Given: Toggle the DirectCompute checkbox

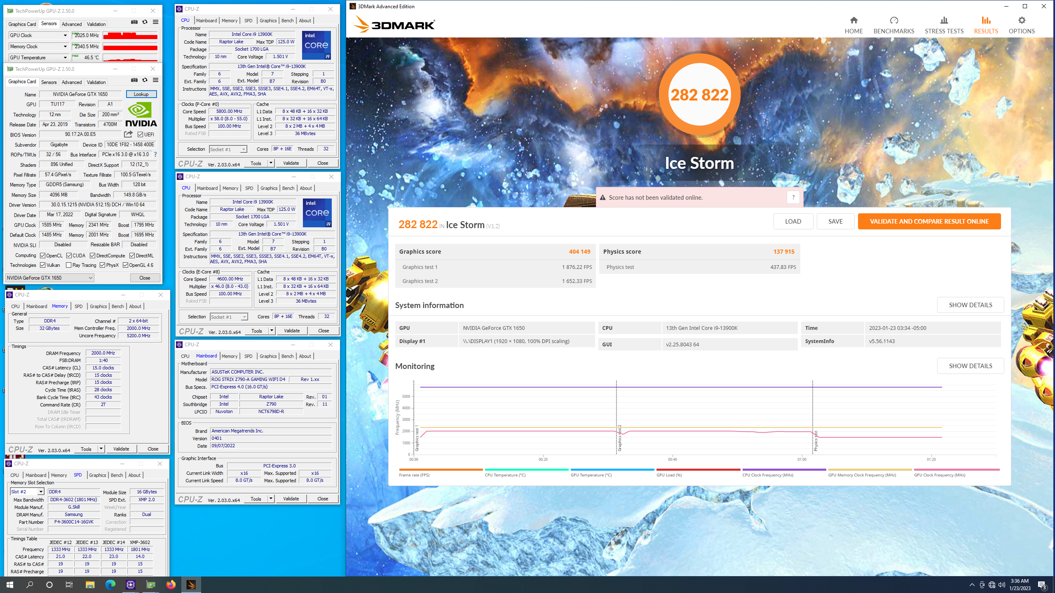Looking at the screenshot, I should (92, 256).
